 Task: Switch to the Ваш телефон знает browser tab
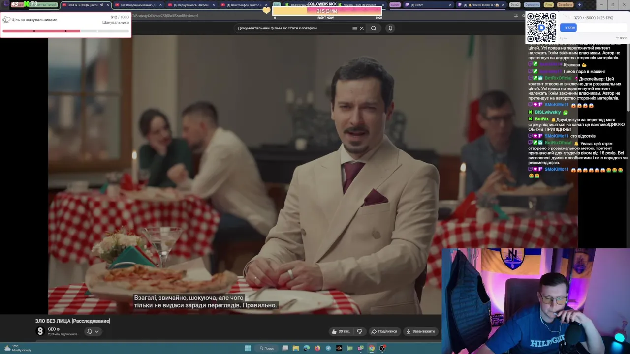(x=244, y=5)
